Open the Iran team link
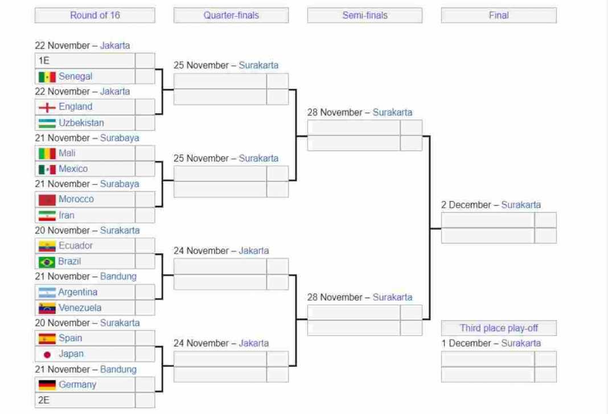This screenshot has height=414, width=608. click(66, 215)
